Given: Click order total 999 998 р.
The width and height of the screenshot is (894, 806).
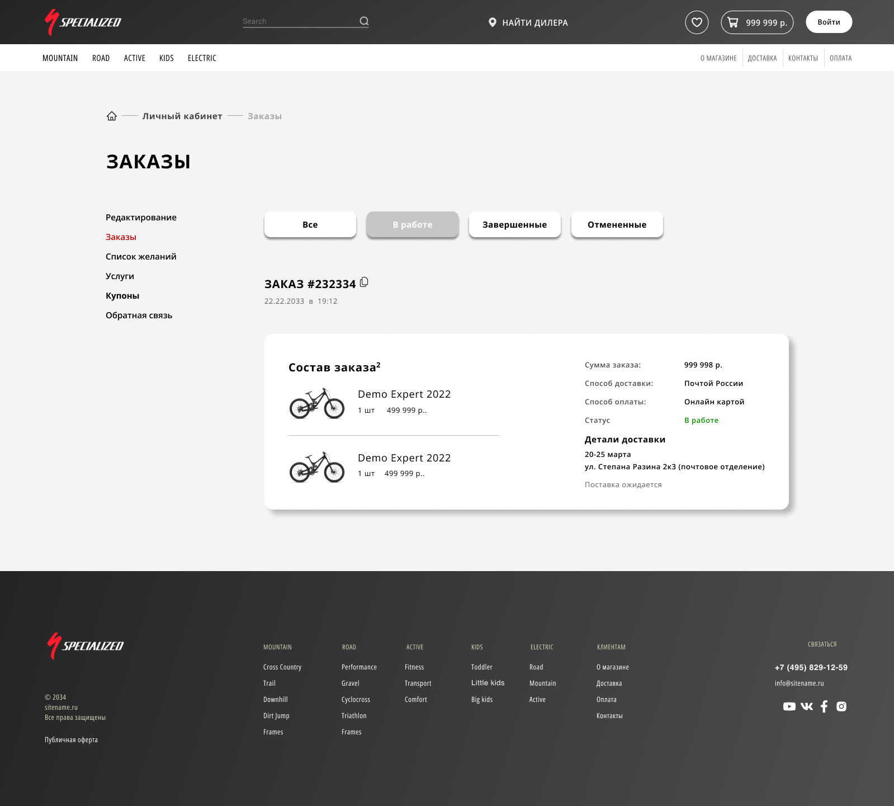Looking at the screenshot, I should (x=703, y=365).
